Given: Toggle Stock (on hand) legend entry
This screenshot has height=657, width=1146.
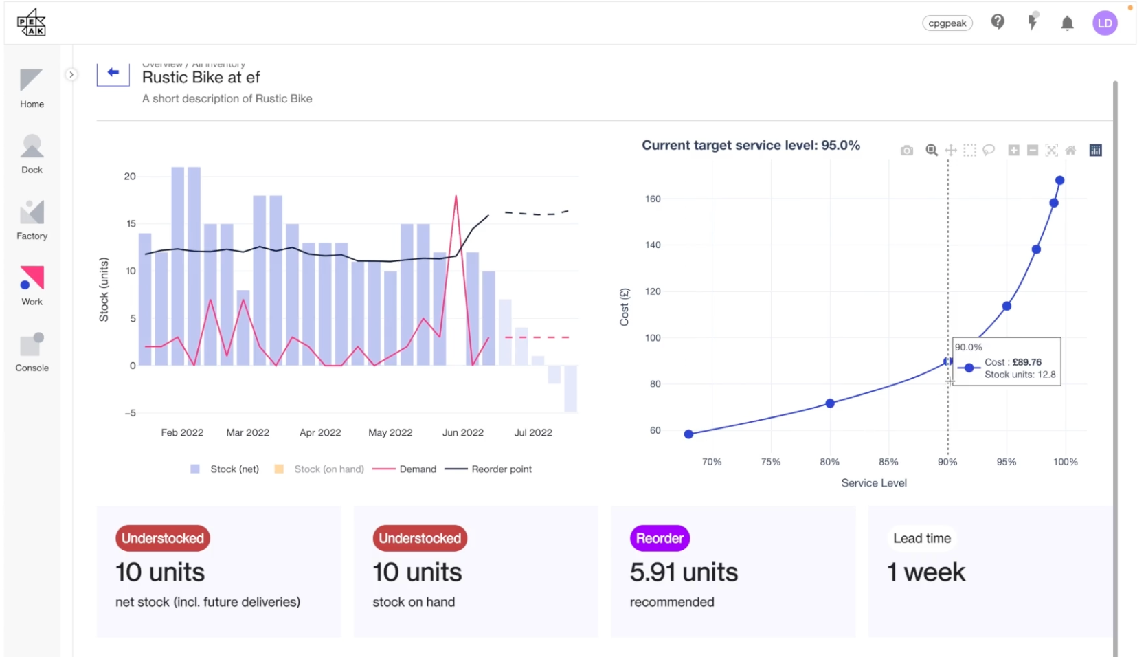Looking at the screenshot, I should coord(319,469).
